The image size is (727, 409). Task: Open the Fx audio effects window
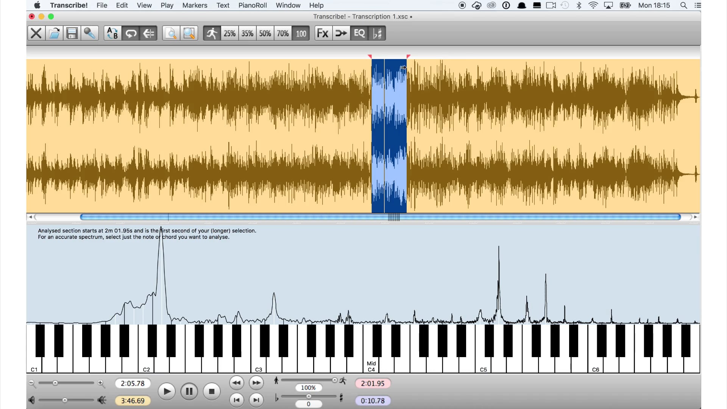[x=323, y=33]
